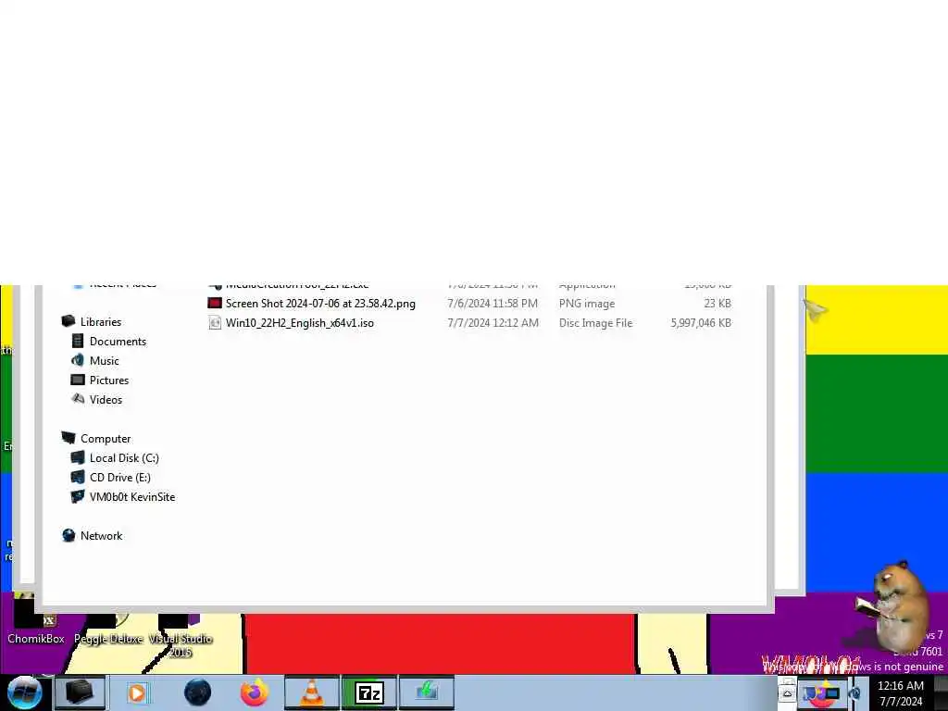The width and height of the screenshot is (948, 711).
Task: Open the Explorer window from the taskbar
Action: (80, 692)
